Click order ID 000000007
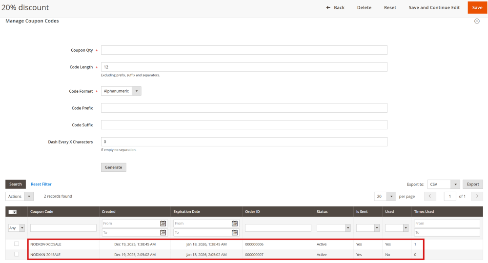Viewport: 488px width, 263px height. coord(254,255)
